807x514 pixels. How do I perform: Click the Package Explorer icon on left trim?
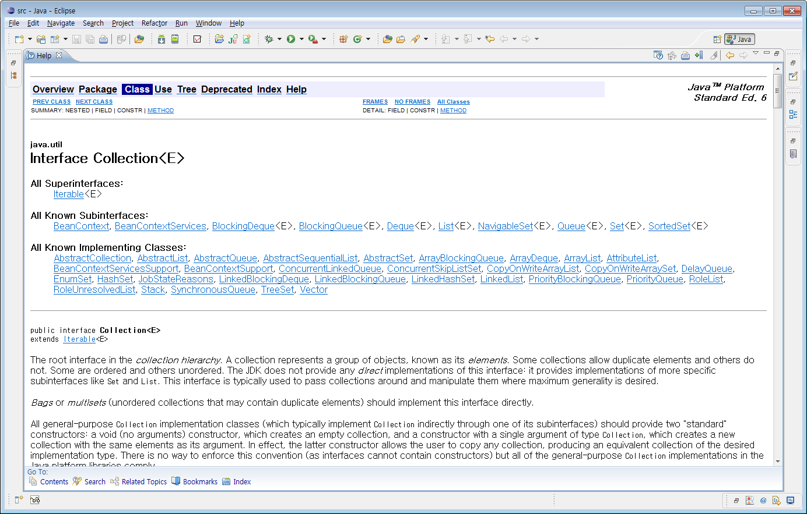[x=13, y=76]
